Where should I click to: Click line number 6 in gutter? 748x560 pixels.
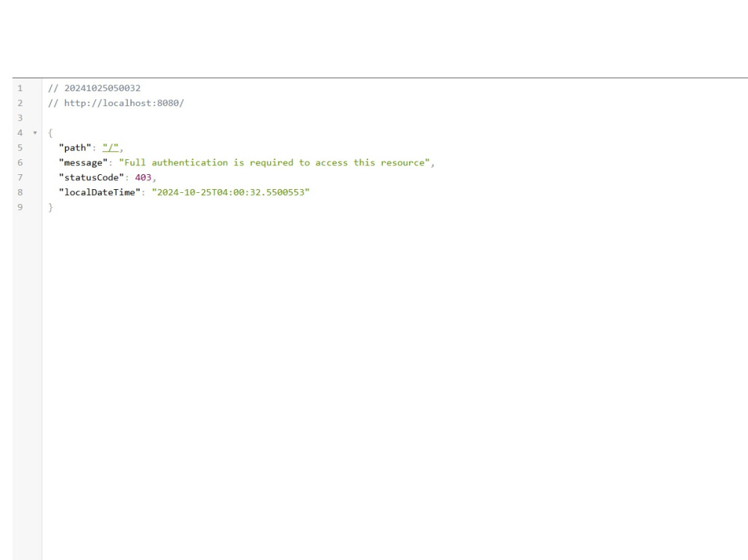pyautogui.click(x=20, y=163)
